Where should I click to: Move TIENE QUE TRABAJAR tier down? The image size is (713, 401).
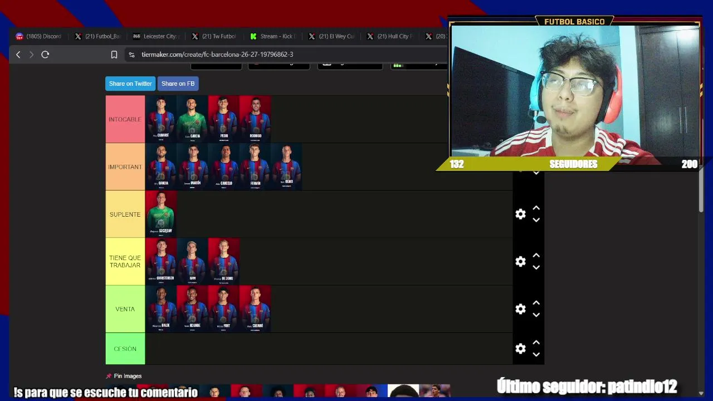(536, 267)
